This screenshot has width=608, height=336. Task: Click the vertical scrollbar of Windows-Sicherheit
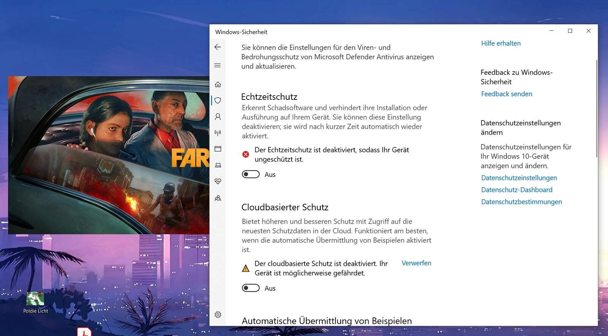tap(596, 108)
